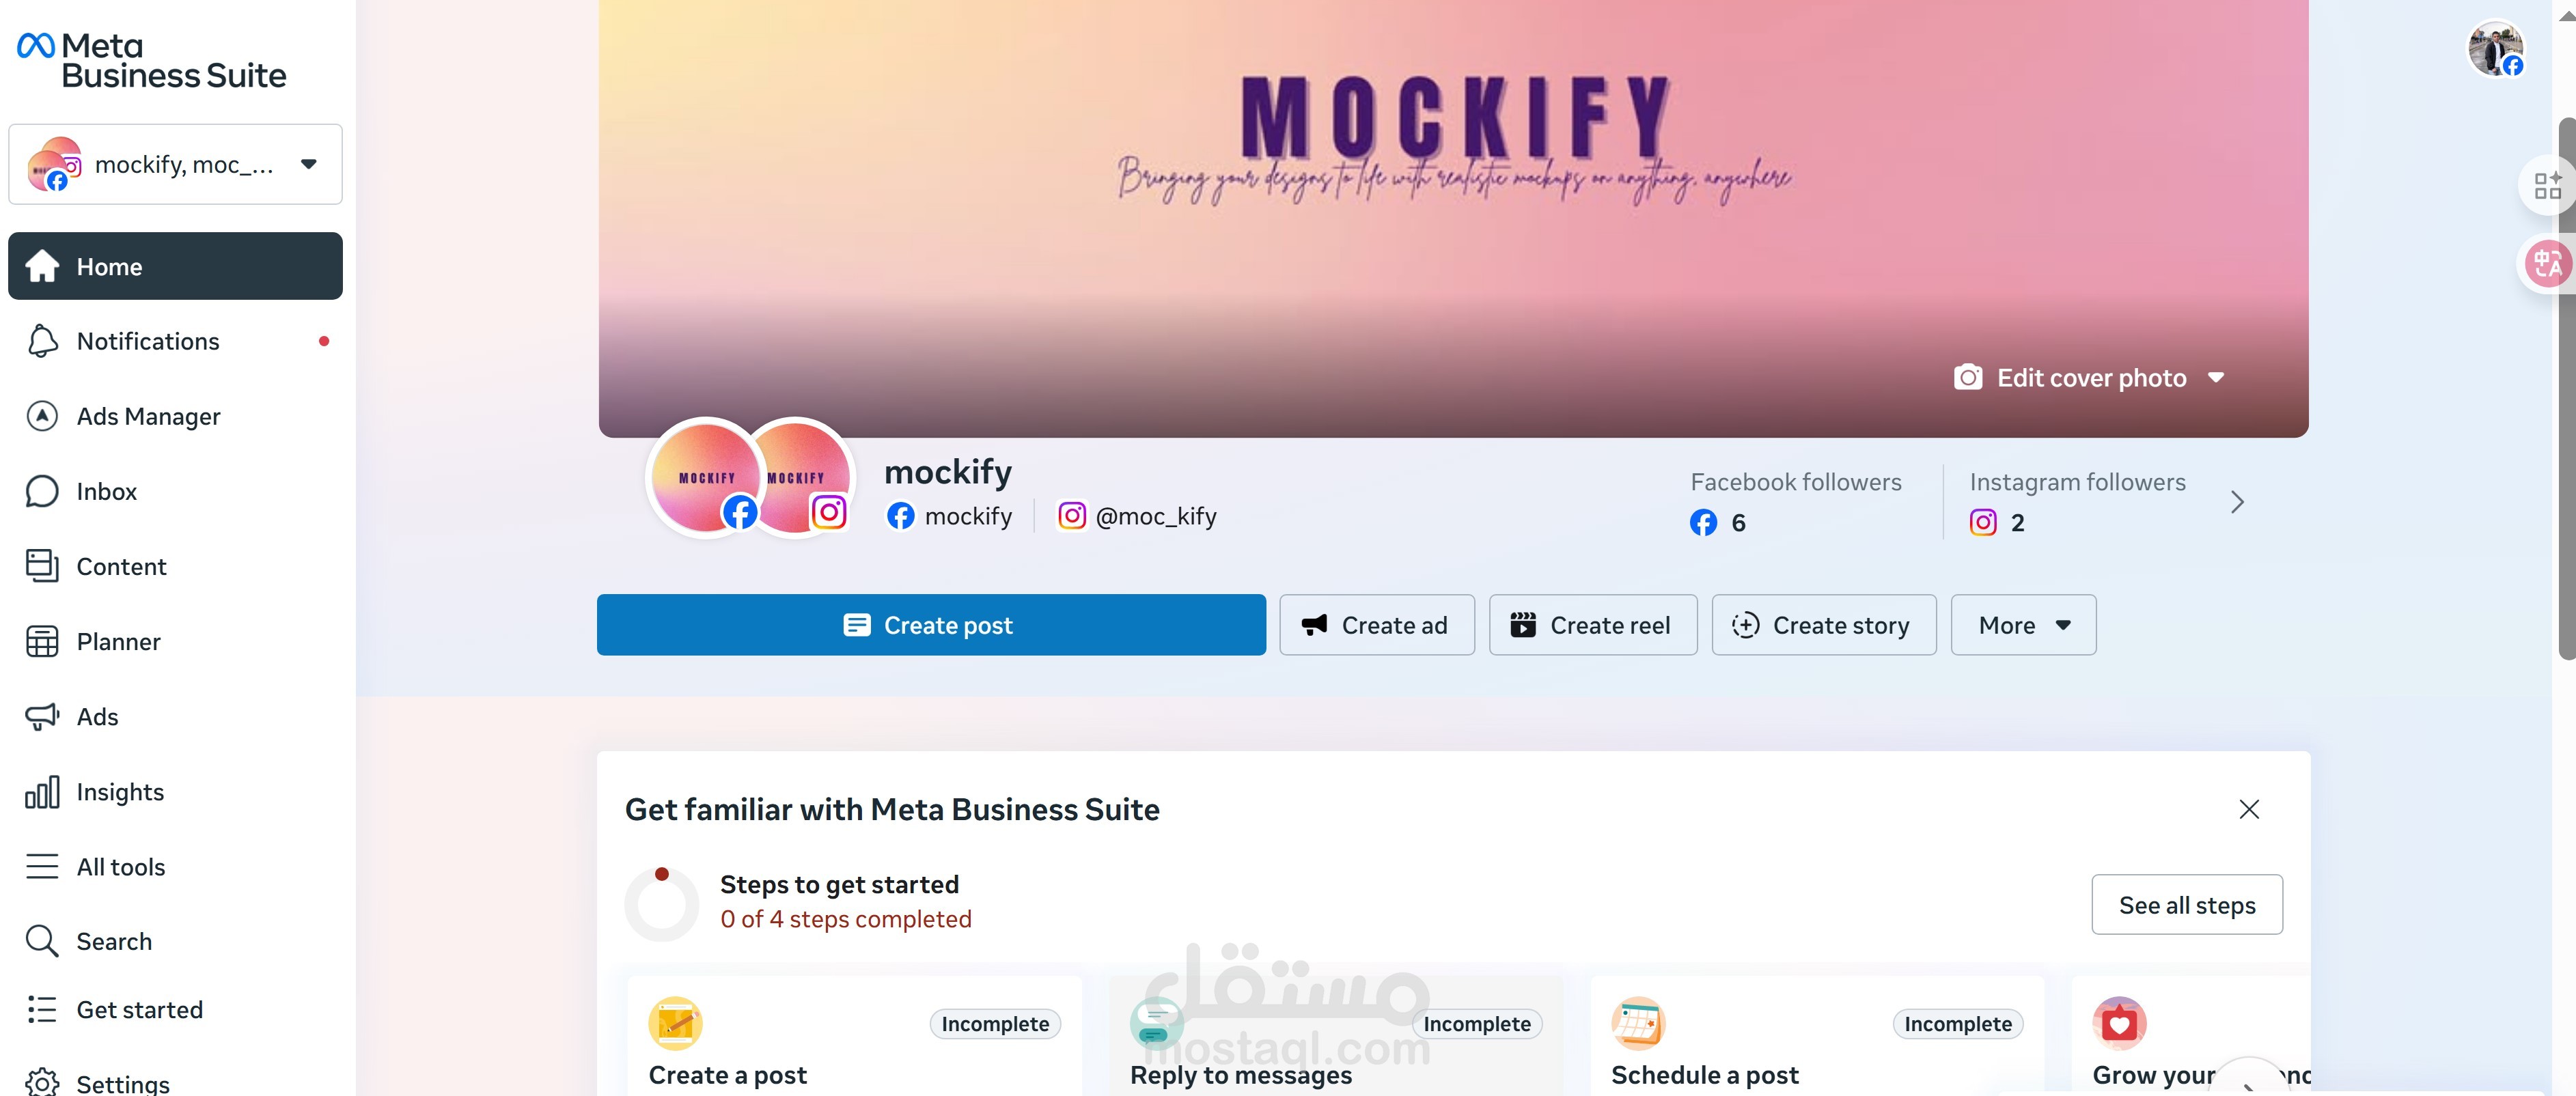Open the profile avatar in the top right
The height and width of the screenshot is (1096, 2576).
pos(2495,48)
